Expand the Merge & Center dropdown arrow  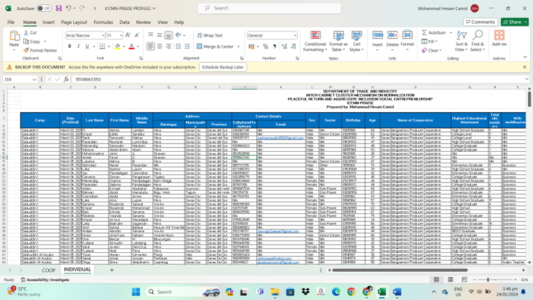coord(237,46)
